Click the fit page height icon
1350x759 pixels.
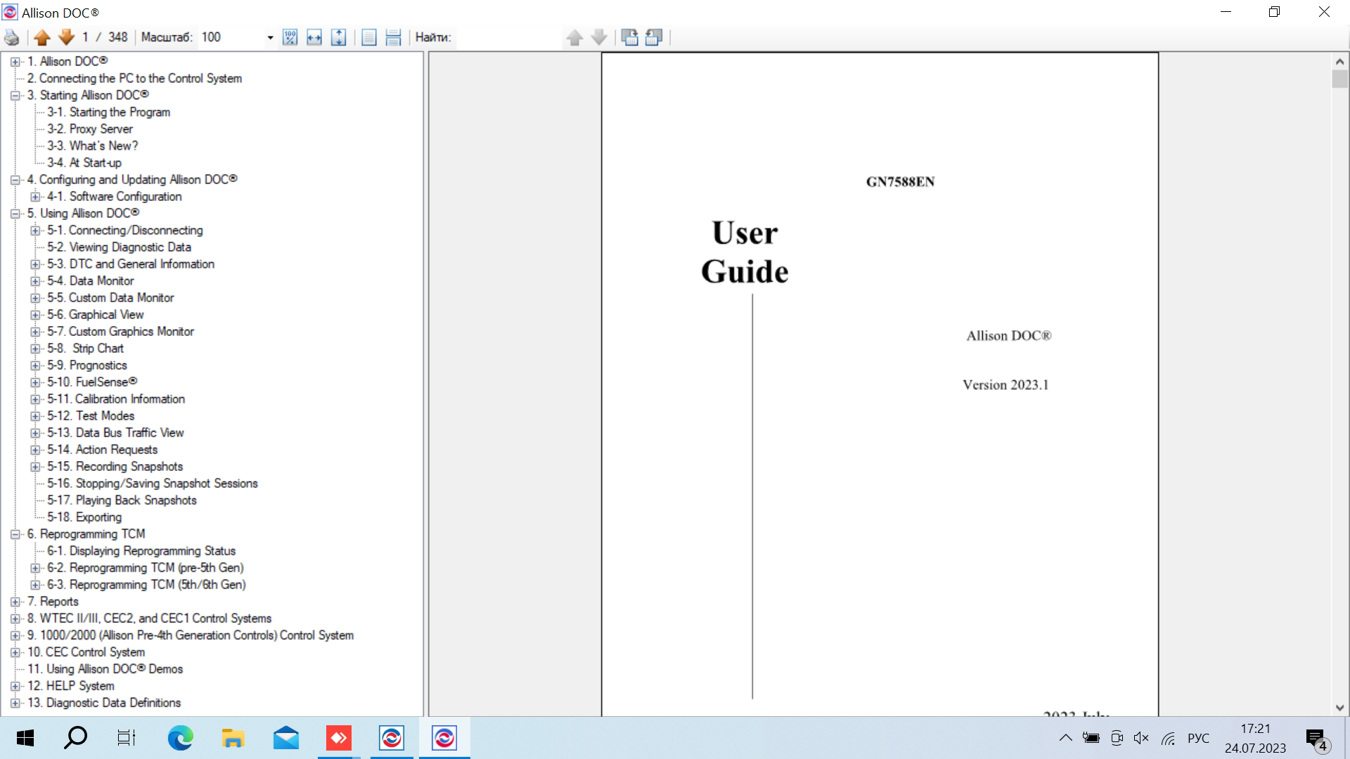[x=338, y=37]
